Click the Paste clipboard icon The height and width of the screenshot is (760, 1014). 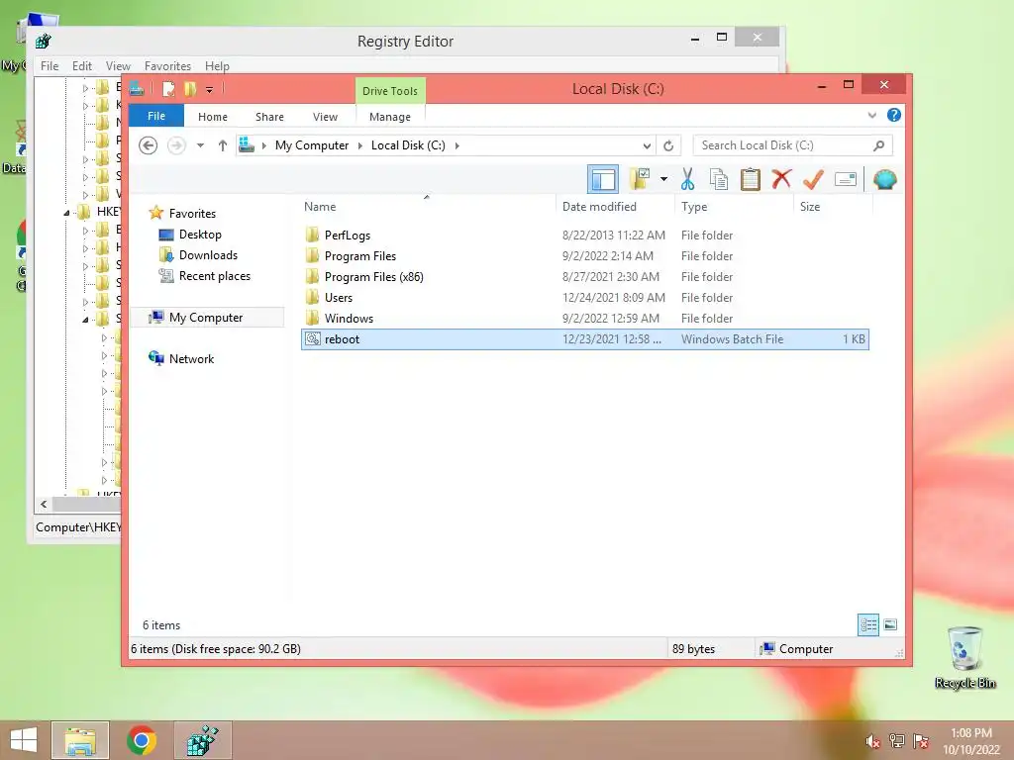pyautogui.click(x=751, y=179)
